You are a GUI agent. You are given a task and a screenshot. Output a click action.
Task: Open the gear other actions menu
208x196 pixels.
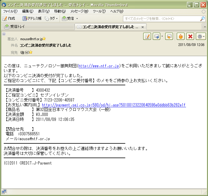click(201, 36)
